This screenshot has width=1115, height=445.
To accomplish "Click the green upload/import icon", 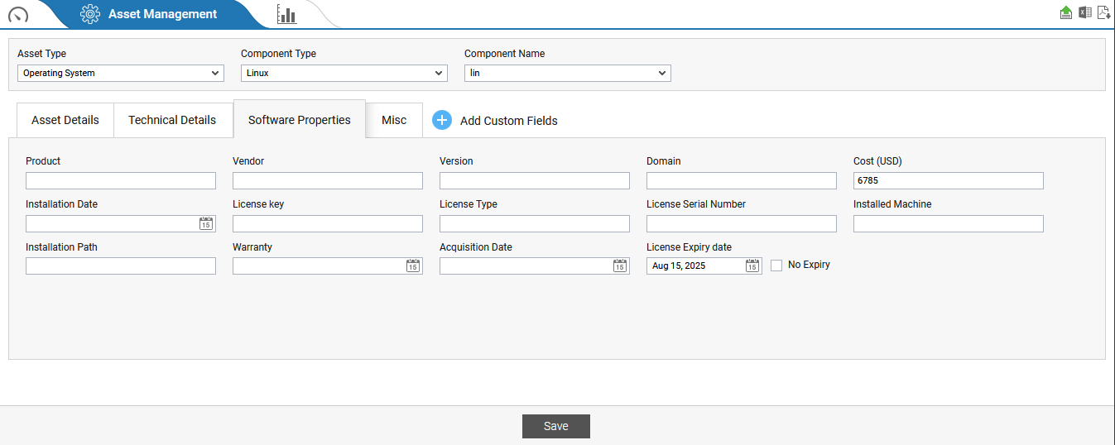I will 1066,12.
